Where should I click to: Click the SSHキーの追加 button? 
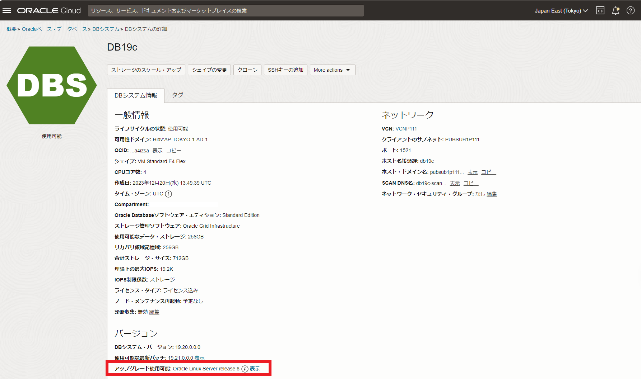coord(286,70)
